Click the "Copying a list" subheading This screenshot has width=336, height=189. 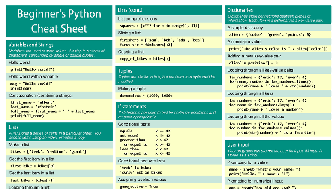131,51
